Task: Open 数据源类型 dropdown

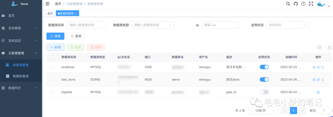Action: pyautogui.click(x=153, y=25)
